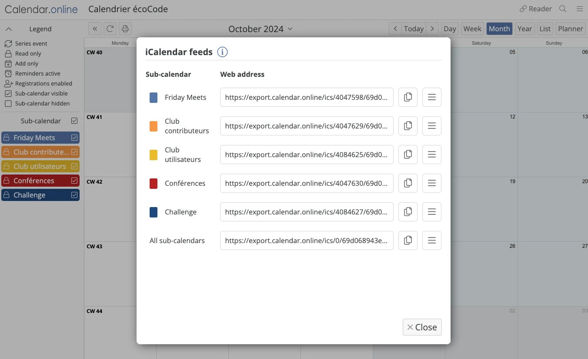Open options for the Club utilisateurs feed
This screenshot has height=359, width=588.
(431, 155)
